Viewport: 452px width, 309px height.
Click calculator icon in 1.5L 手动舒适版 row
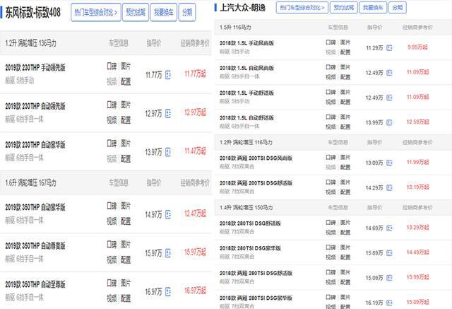click(x=389, y=98)
